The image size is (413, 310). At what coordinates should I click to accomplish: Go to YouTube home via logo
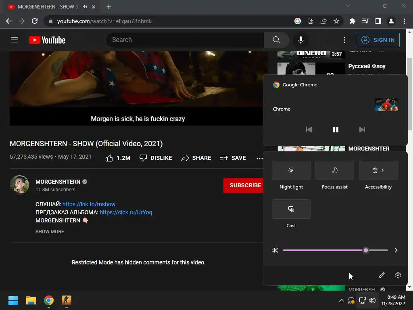point(47,40)
